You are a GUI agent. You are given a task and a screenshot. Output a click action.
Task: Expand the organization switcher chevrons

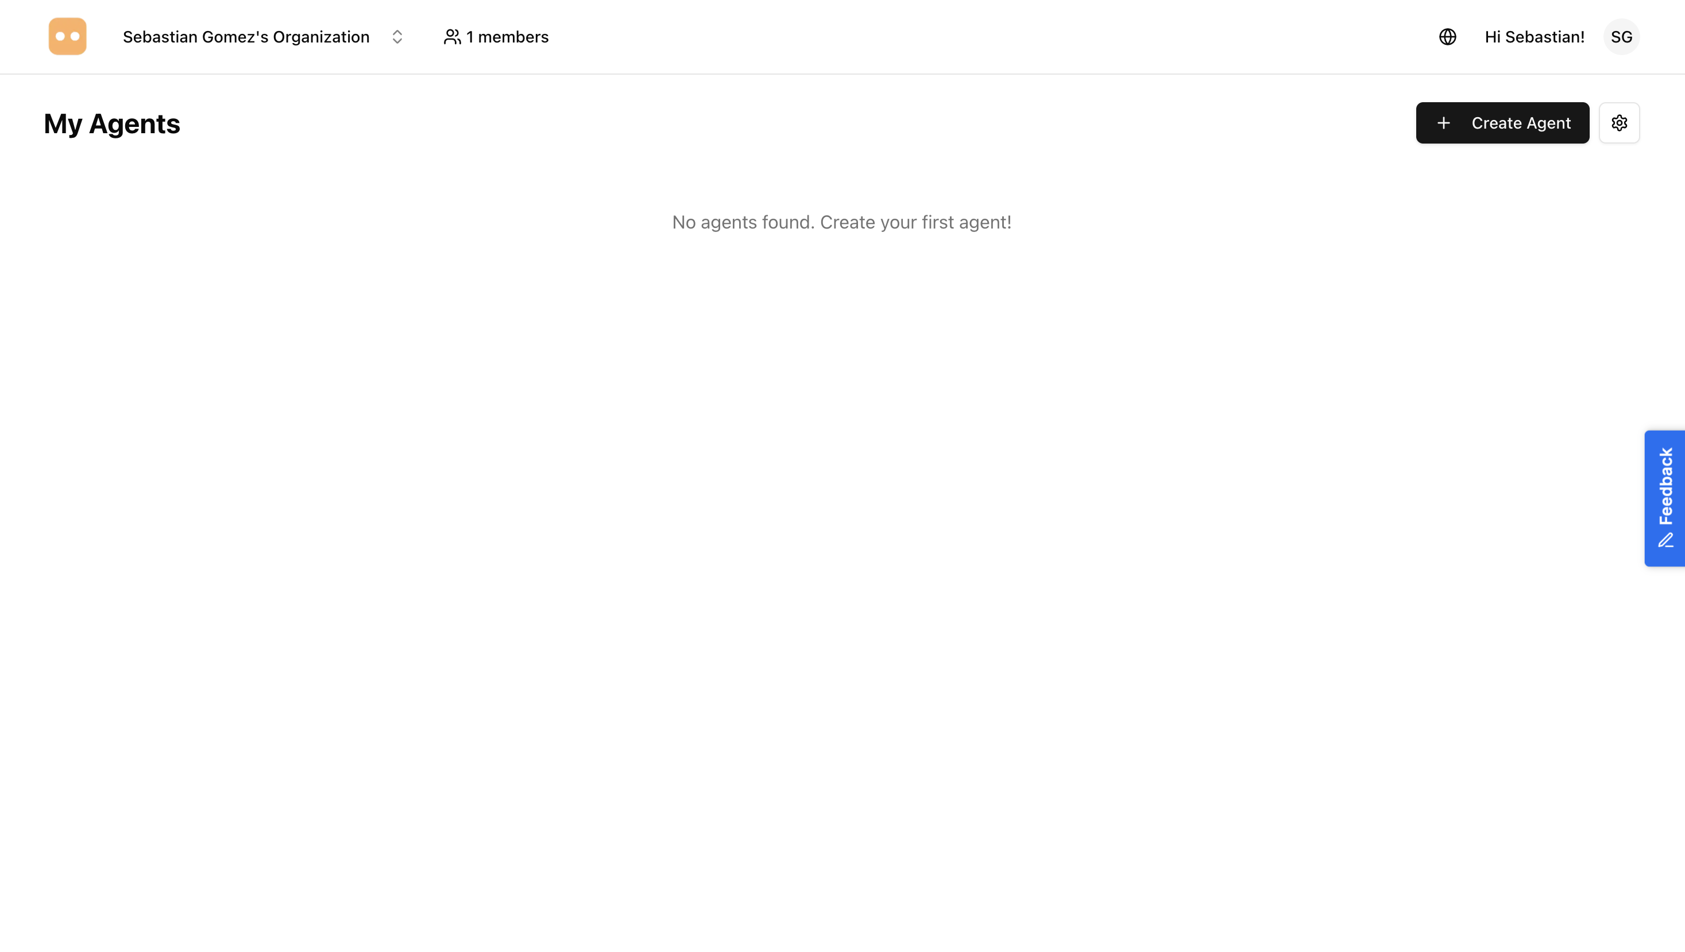397,37
